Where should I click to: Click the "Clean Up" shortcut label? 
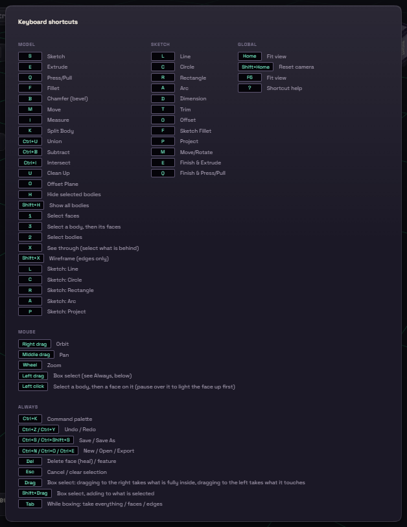tap(58, 173)
